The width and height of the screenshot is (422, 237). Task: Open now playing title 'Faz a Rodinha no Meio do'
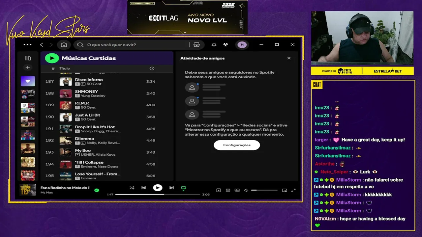point(65,188)
